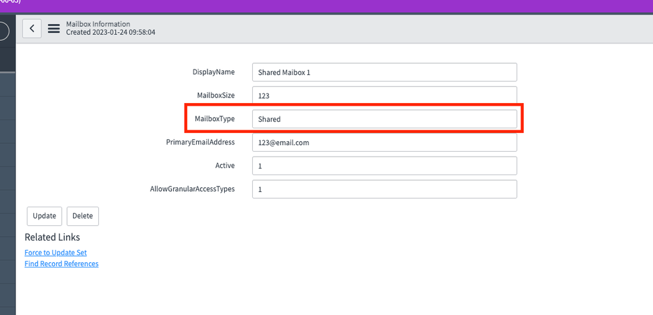Select the MailboxType label
Screen dimensions: 653x315
[x=215, y=118]
